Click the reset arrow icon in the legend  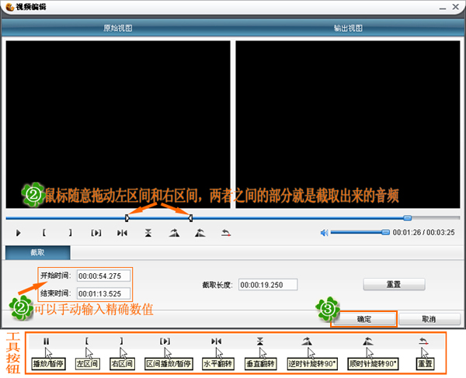[423, 342]
